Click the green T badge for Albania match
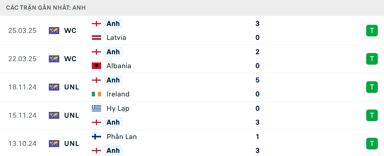Viewport: 384px width, 156px height. (x=372, y=59)
